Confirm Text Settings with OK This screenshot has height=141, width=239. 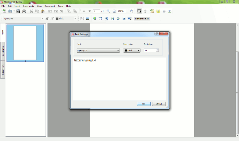click(x=144, y=104)
